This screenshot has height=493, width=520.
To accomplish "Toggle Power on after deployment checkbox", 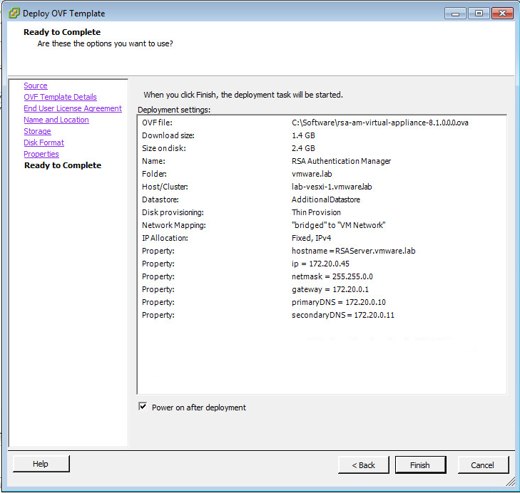I will pyautogui.click(x=143, y=407).
